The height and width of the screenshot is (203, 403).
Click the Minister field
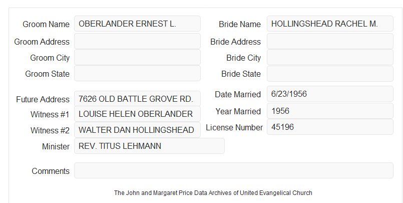(x=149, y=146)
